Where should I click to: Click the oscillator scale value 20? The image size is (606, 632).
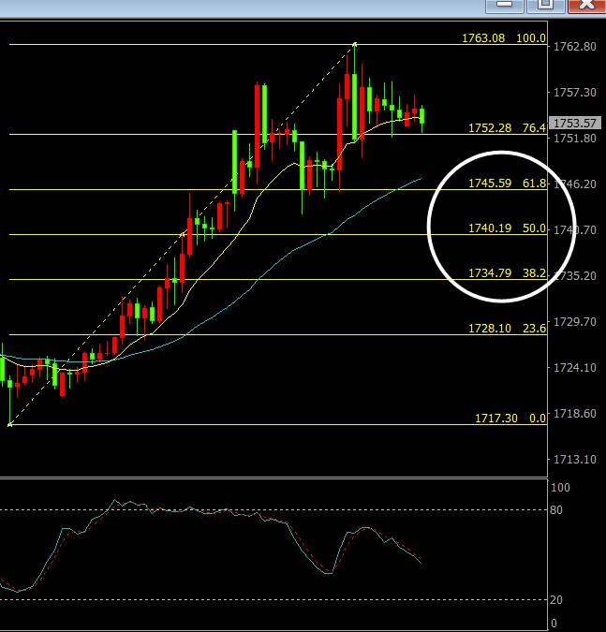[x=556, y=600]
